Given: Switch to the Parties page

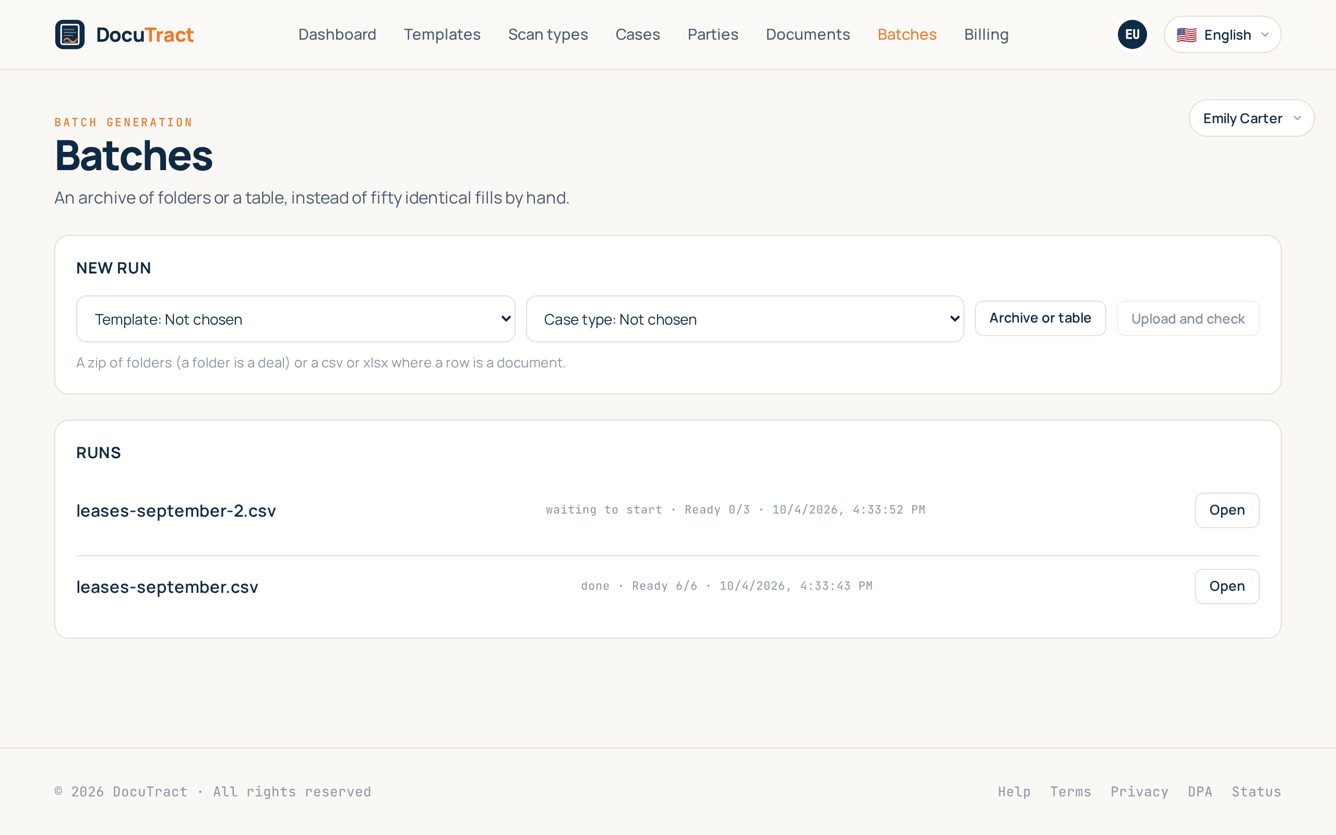Looking at the screenshot, I should coord(713,34).
